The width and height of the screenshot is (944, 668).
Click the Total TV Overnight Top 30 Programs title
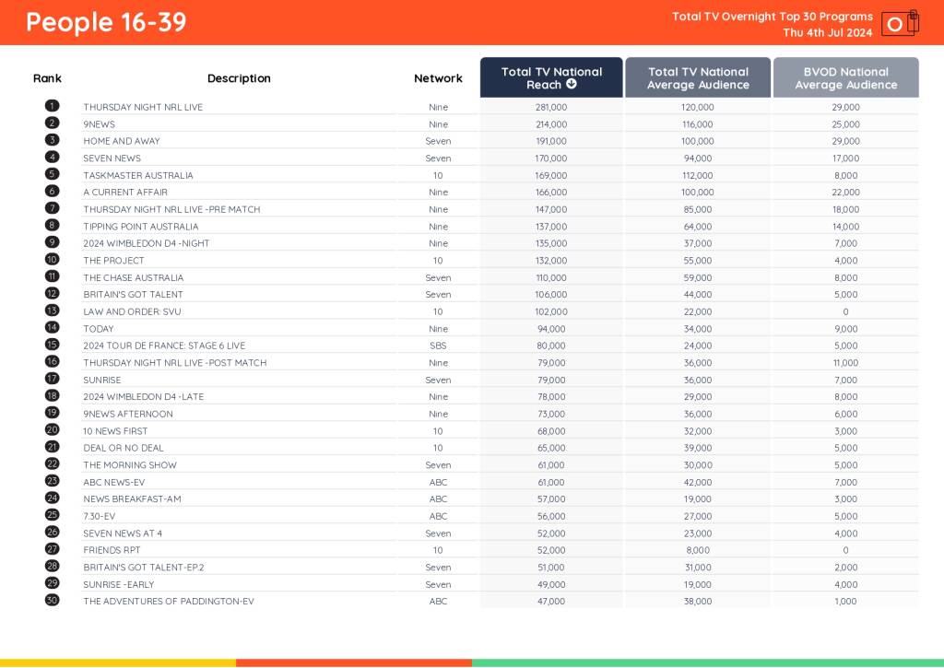click(x=773, y=16)
